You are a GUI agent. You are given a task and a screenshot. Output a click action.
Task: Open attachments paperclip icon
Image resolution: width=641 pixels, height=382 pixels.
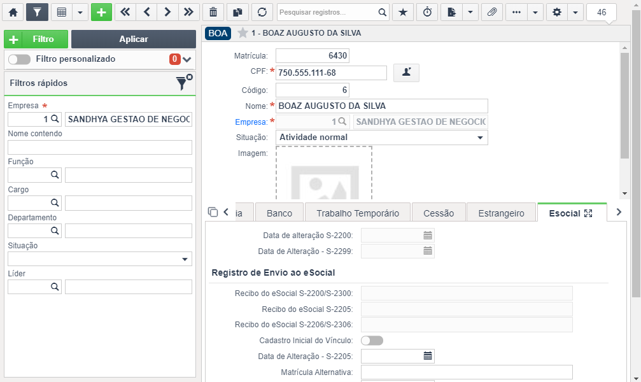pos(492,12)
